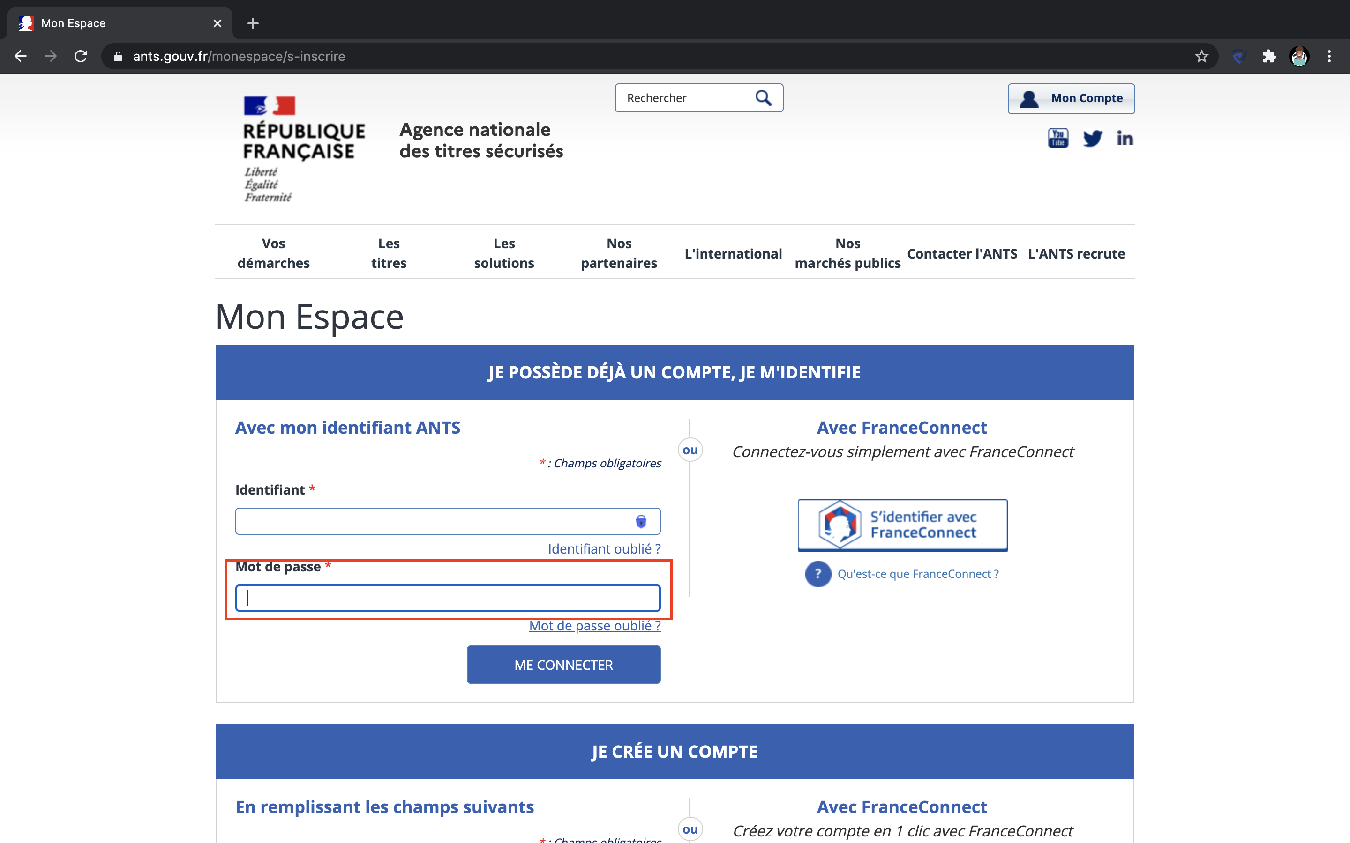
Task: Focus the Identifiant input field
Action: [x=448, y=521]
